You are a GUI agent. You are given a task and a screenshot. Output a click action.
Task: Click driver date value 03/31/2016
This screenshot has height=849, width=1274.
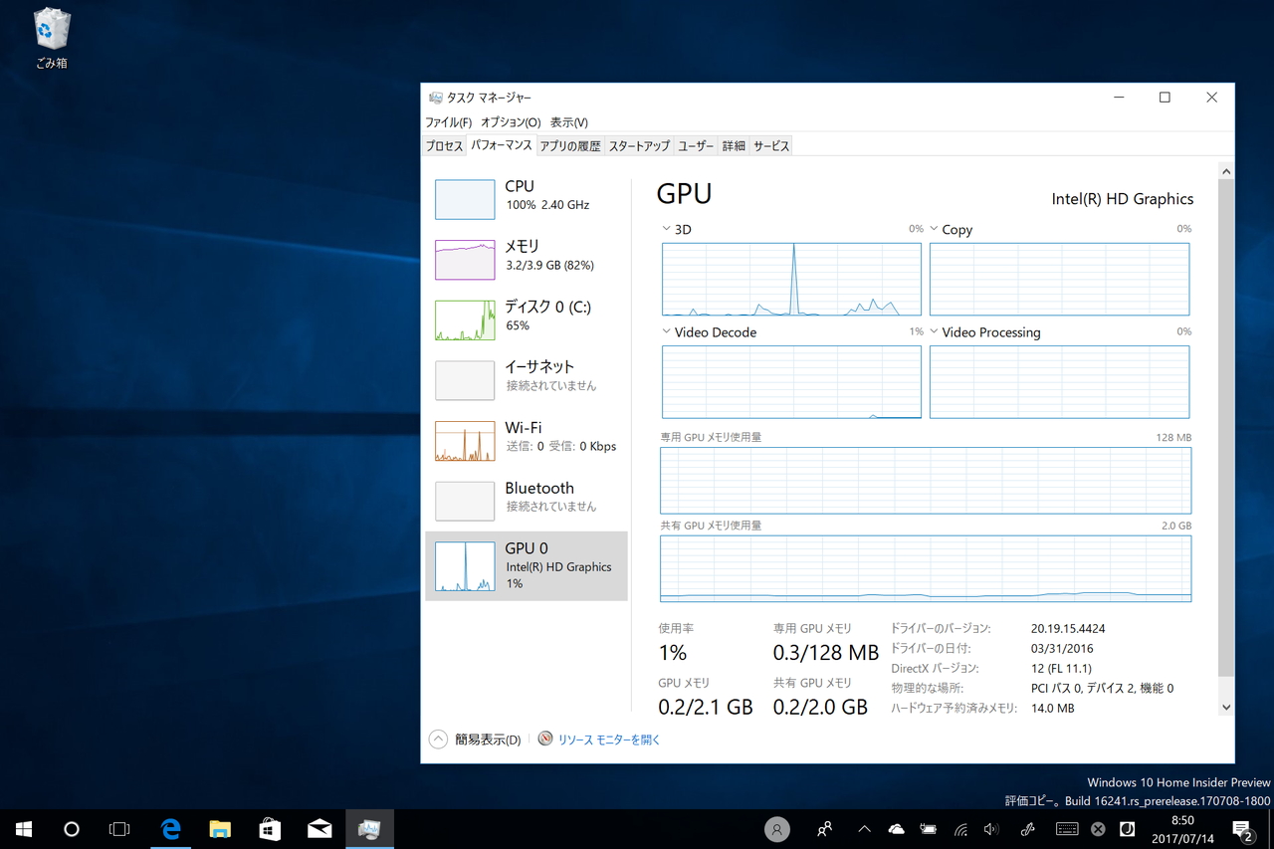(x=1062, y=649)
